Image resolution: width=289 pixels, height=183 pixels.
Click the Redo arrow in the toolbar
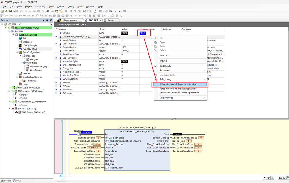(26, 11)
